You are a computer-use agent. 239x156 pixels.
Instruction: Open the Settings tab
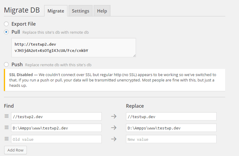pos(80,11)
